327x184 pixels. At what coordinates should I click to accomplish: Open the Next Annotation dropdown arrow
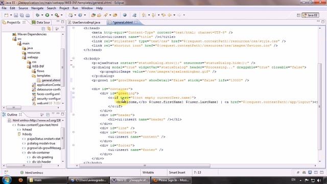coord(149,15)
